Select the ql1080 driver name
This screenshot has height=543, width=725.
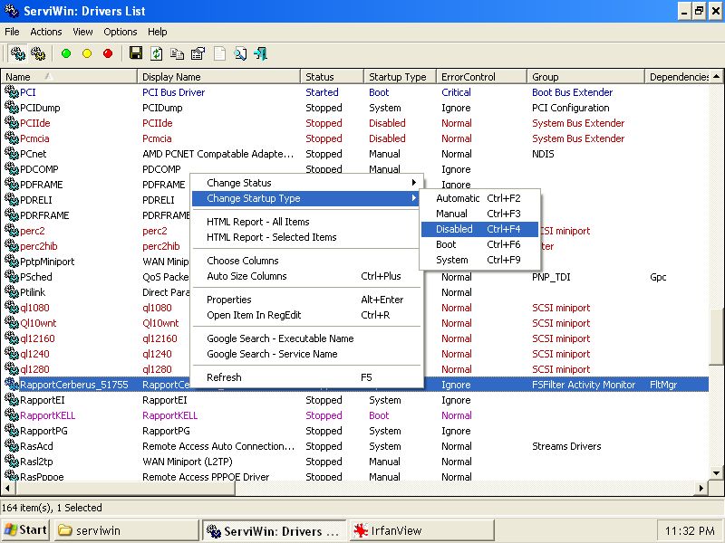point(34,308)
